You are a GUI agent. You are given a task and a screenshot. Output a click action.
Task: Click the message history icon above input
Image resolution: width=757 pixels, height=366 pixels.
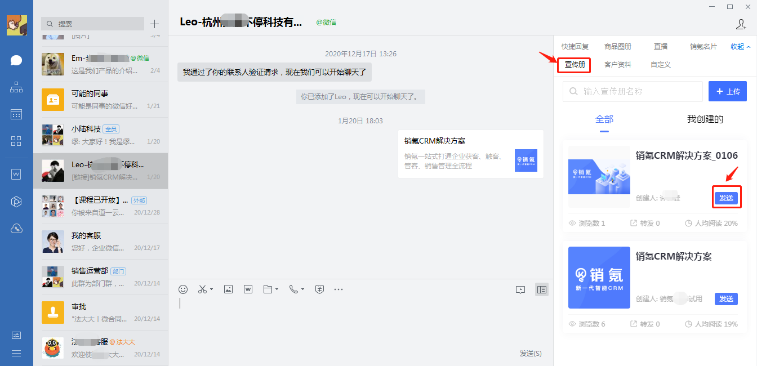(x=520, y=289)
